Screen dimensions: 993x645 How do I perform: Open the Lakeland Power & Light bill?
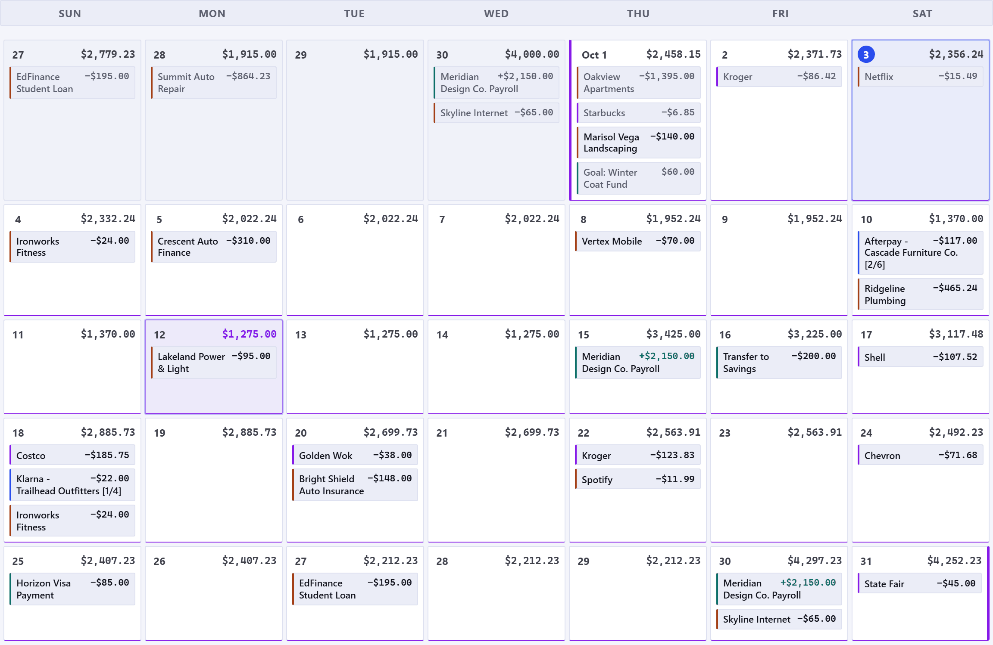tap(213, 363)
